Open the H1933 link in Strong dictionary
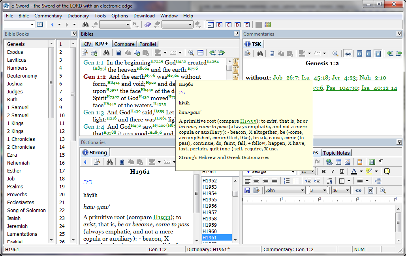This screenshot has width=406, height=256. [162, 217]
